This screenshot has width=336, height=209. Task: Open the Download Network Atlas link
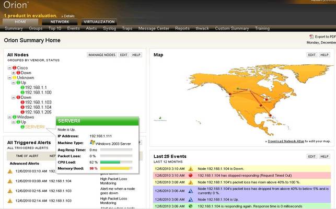286,141
